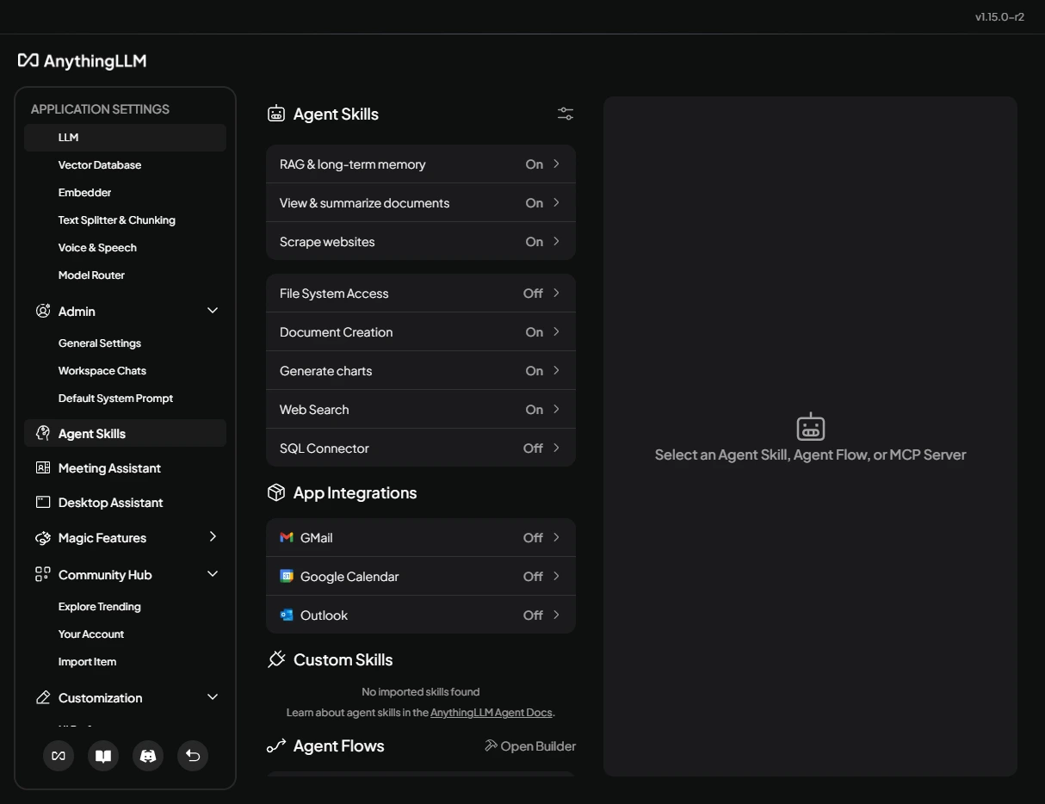Expand the Magic Features chevron
This screenshot has height=804, width=1045.
pos(213,537)
